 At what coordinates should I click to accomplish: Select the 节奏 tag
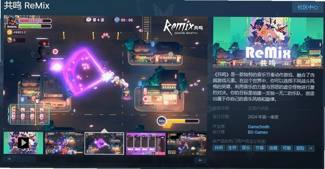pyautogui.click(x=260, y=148)
